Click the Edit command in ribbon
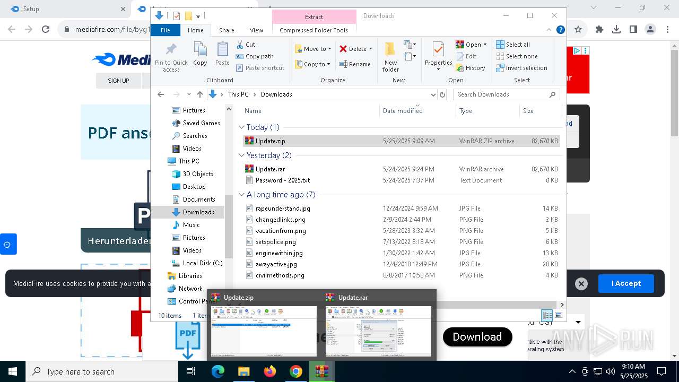 [466, 56]
